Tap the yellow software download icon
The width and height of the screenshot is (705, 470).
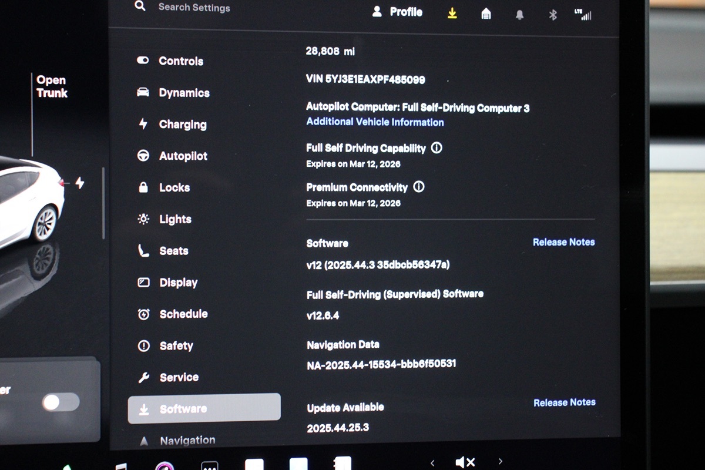click(x=452, y=14)
